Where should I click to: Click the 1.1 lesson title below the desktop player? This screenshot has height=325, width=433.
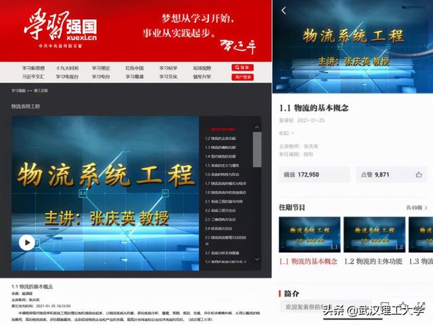[x=32, y=286]
